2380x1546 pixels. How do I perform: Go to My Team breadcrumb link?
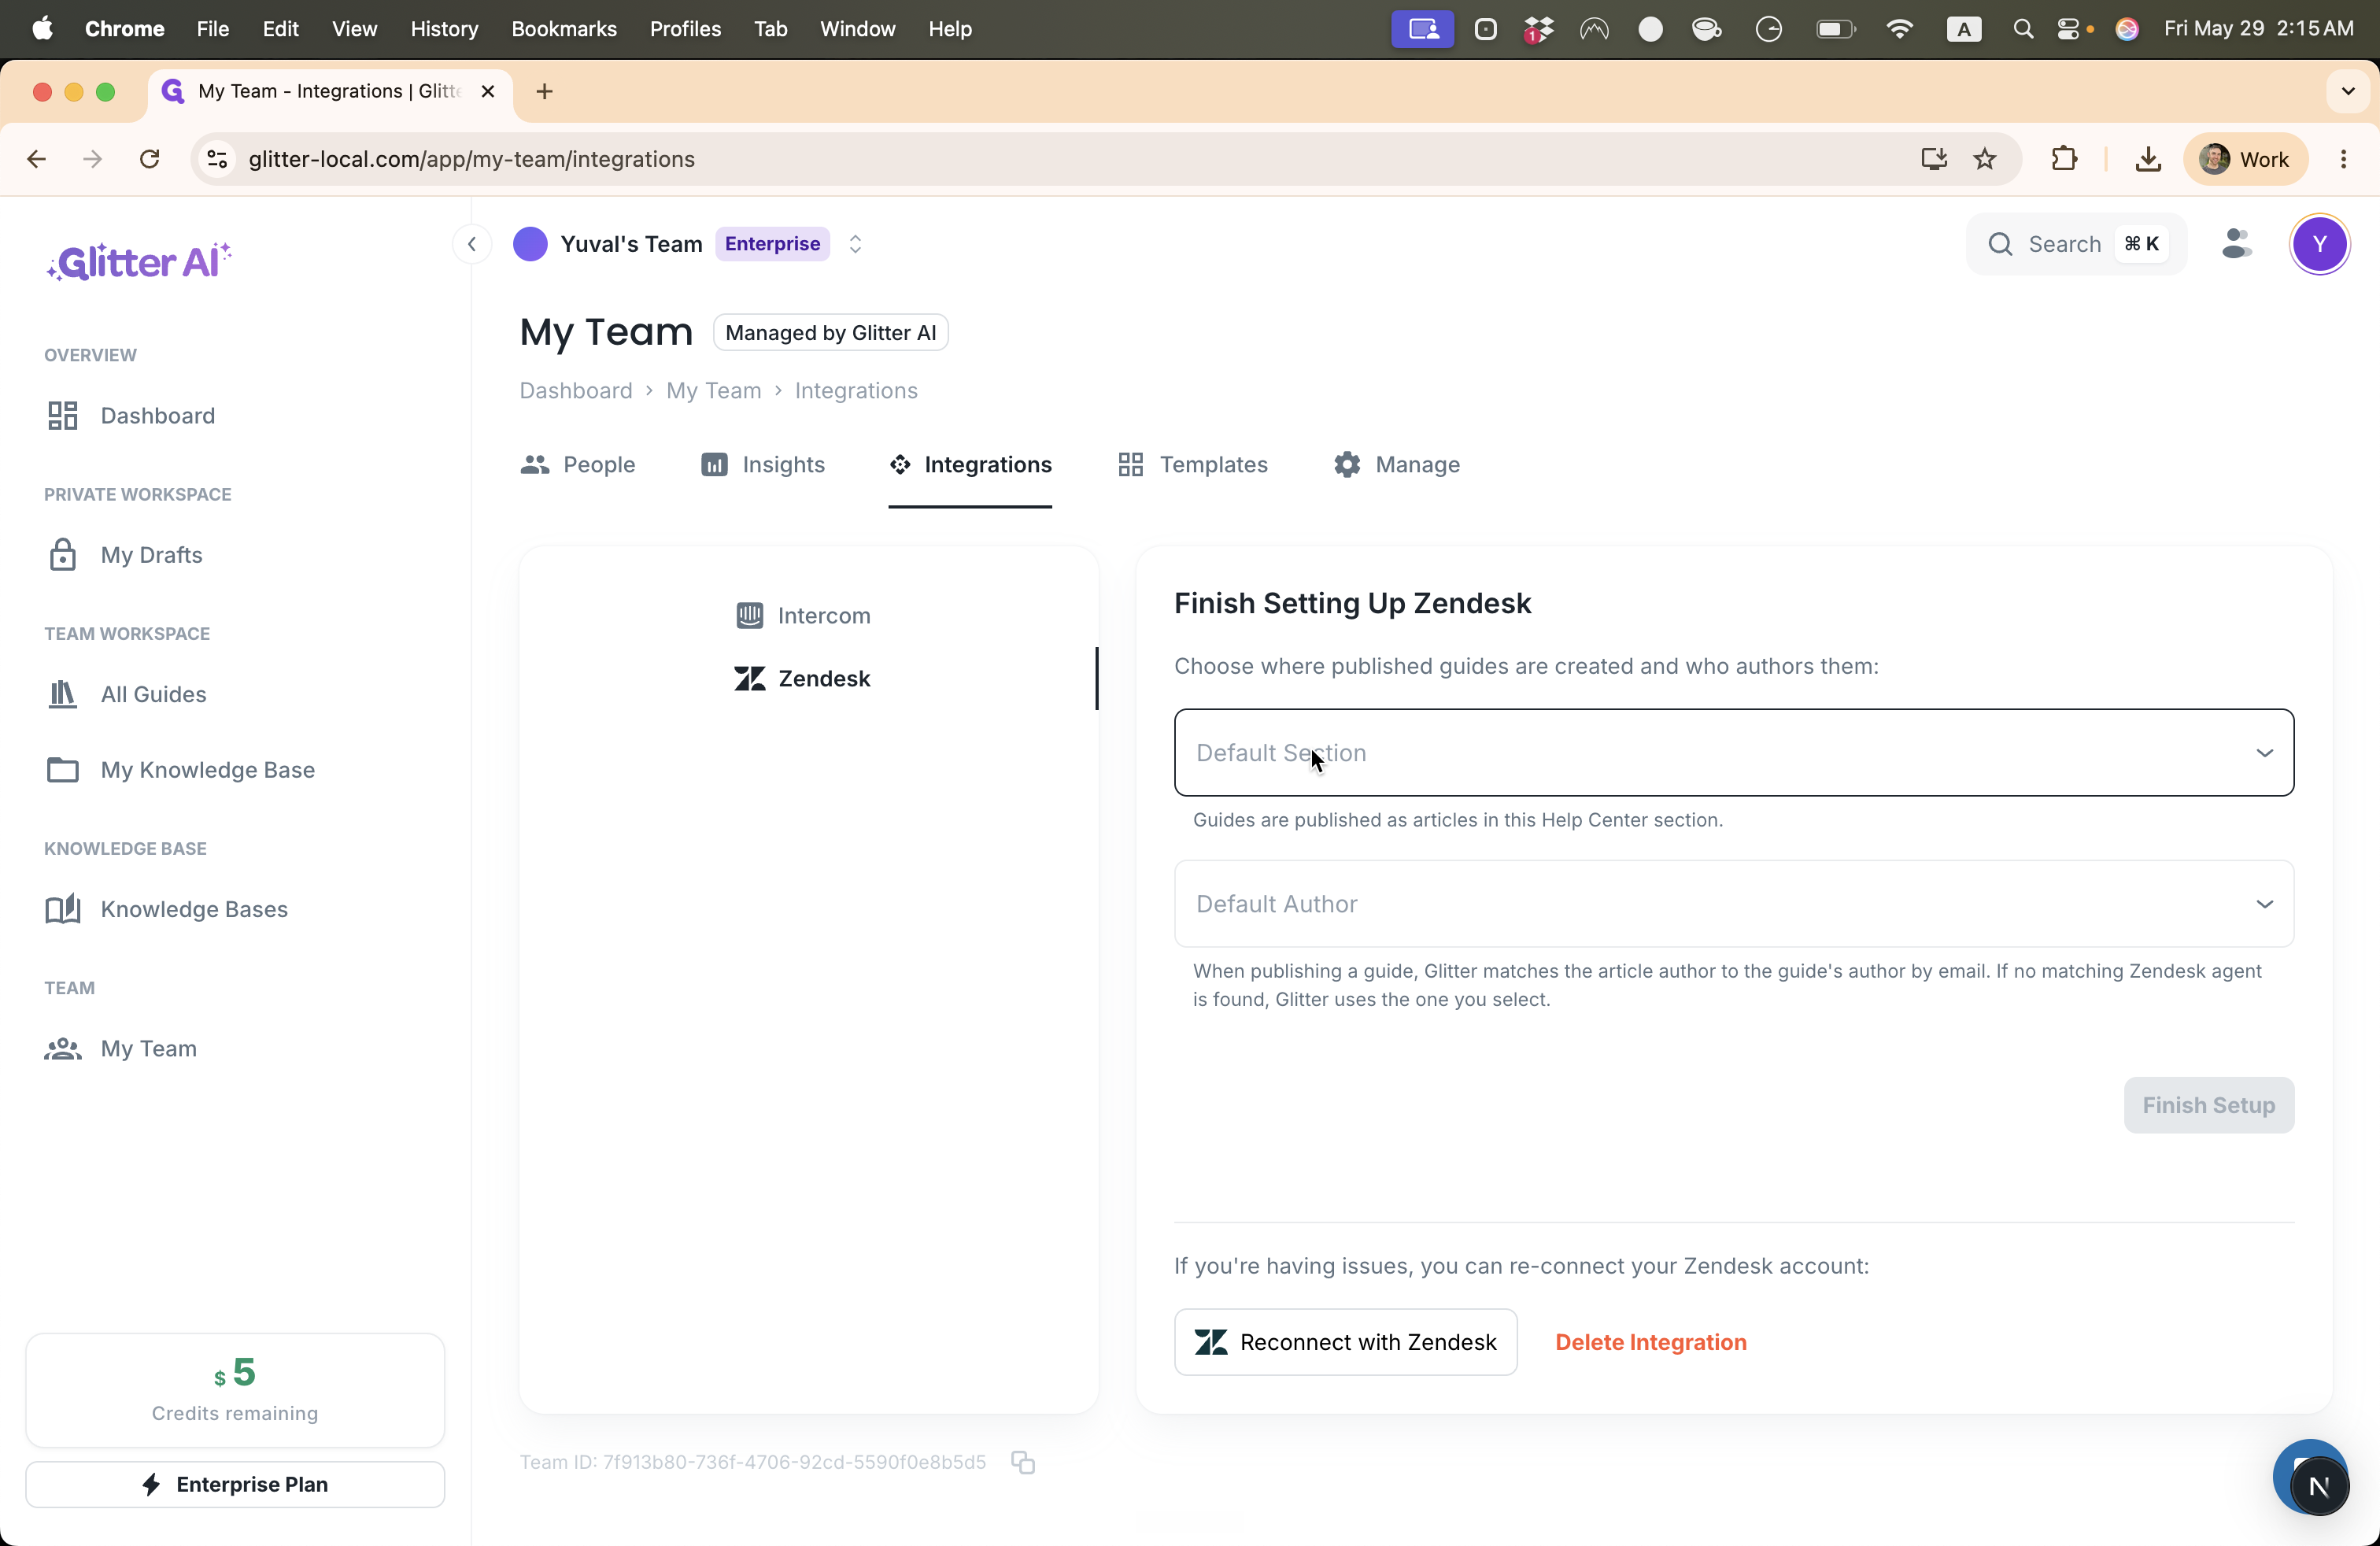[x=714, y=391]
